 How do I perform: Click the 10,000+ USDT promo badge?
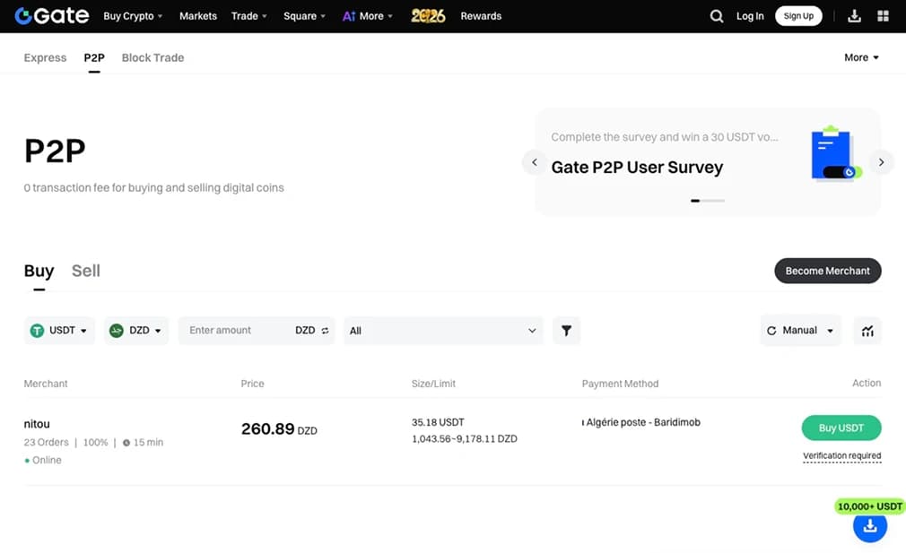[869, 506]
